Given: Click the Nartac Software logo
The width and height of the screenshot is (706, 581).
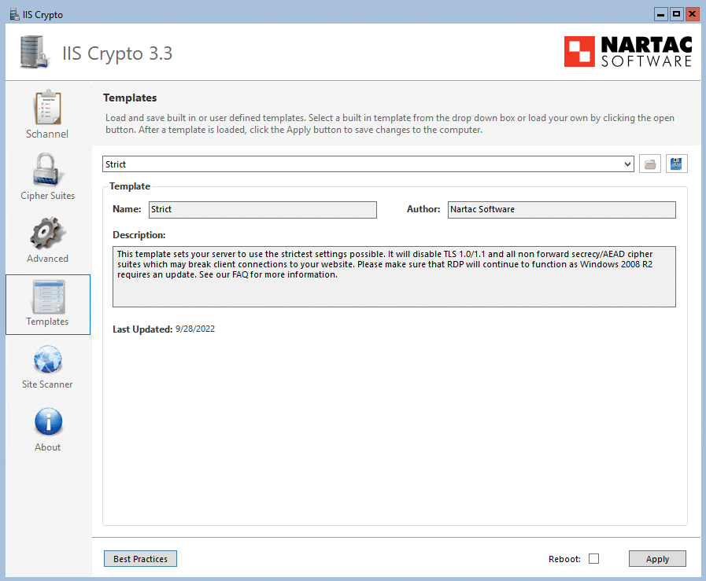Looking at the screenshot, I should tap(628, 52).
